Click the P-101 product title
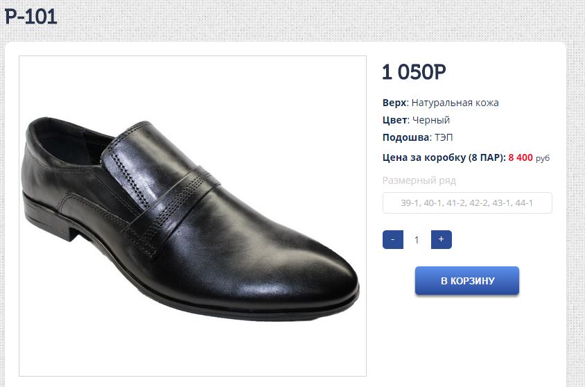Image resolution: width=585 pixels, height=387 pixels. [31, 16]
